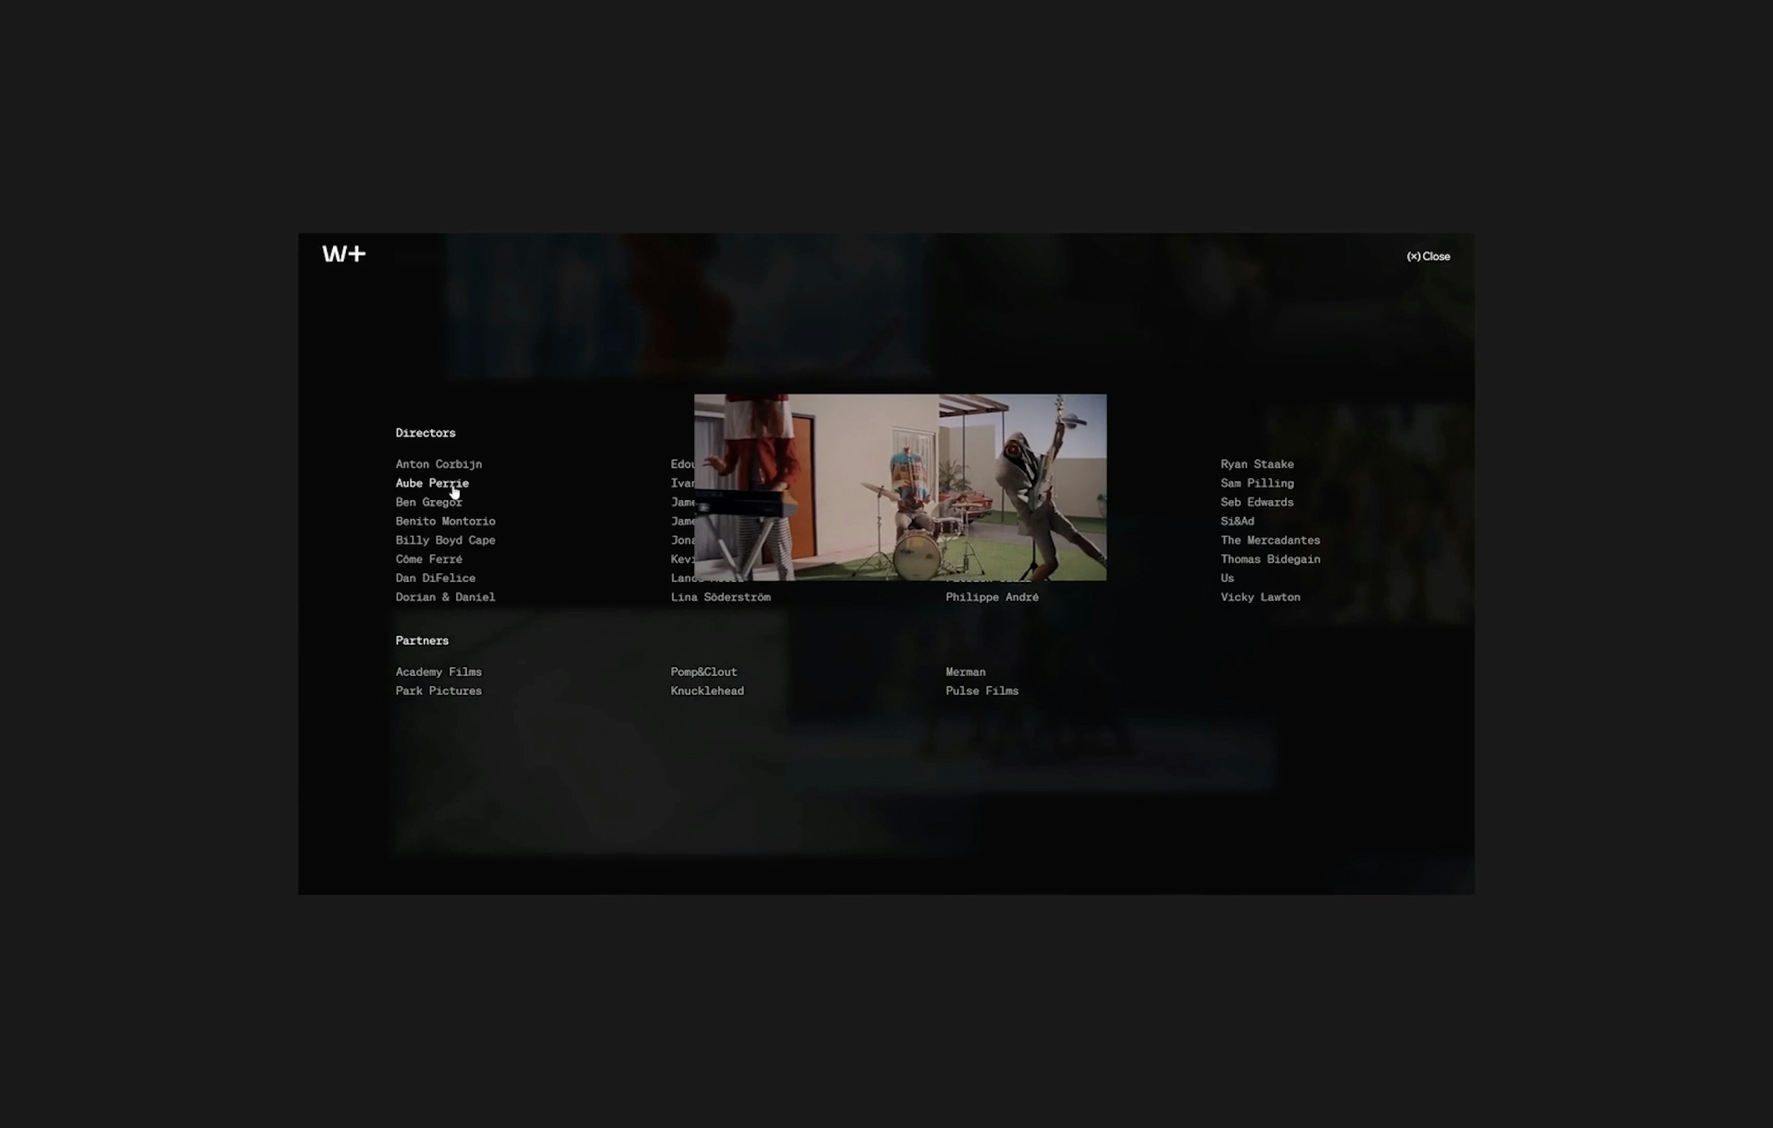The image size is (1773, 1128).
Task: Select the highlighted Aube Perrie link
Action: click(432, 483)
